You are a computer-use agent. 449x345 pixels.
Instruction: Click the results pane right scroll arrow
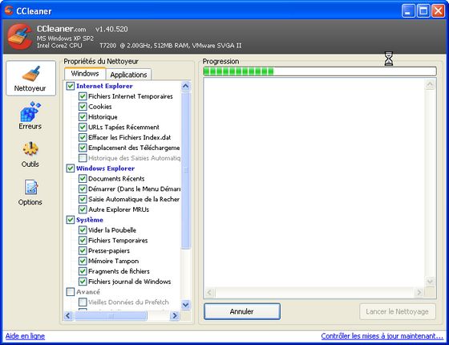click(419, 293)
